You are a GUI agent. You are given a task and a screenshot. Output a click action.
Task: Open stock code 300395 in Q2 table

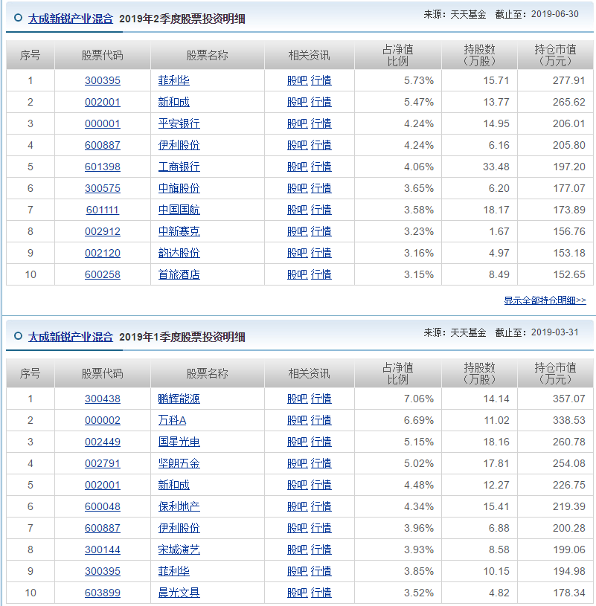point(103,80)
